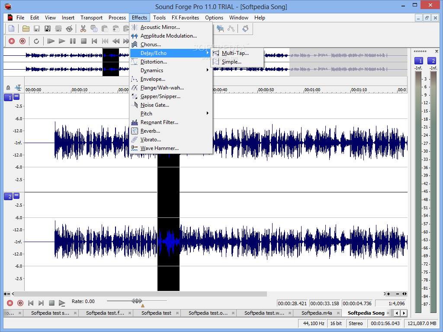Open the Transport menu
Screen dimensions: 443x332
[91, 17]
